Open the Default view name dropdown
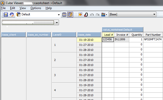The height and width of the screenshot is (100, 163). 59,15
